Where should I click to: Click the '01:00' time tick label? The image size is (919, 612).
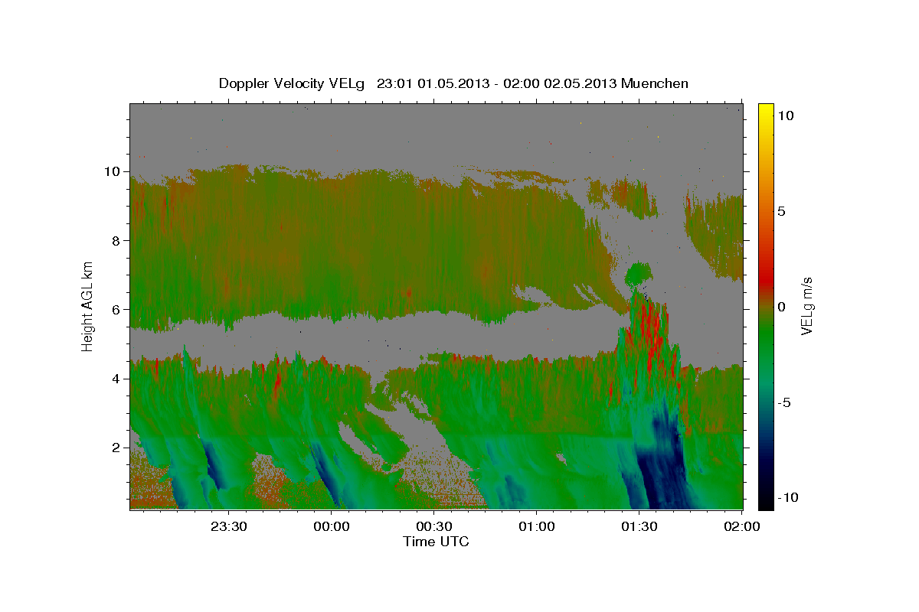[536, 526]
